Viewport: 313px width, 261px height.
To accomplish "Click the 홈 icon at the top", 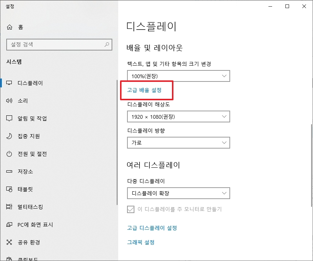I will tap(9, 27).
